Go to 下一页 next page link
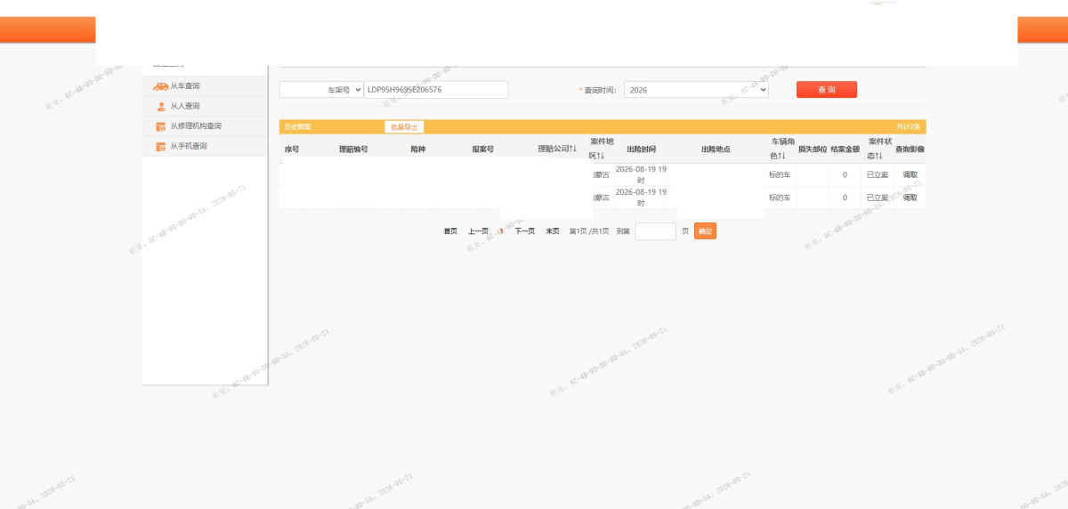Screen dimensions: 1068x509 [x=525, y=231]
